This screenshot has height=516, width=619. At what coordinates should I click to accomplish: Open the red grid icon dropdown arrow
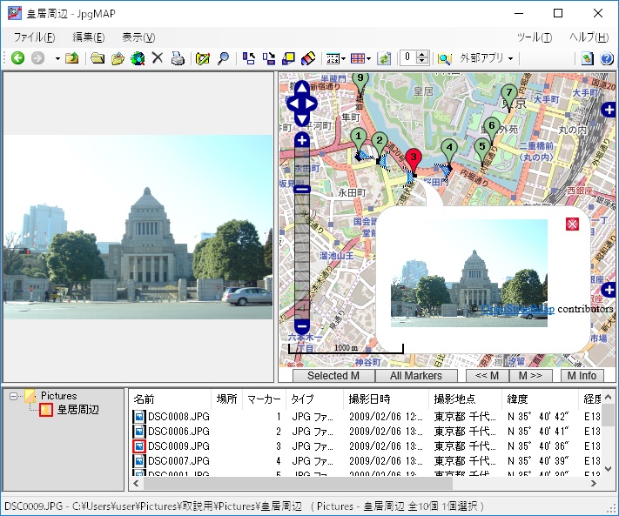click(369, 58)
